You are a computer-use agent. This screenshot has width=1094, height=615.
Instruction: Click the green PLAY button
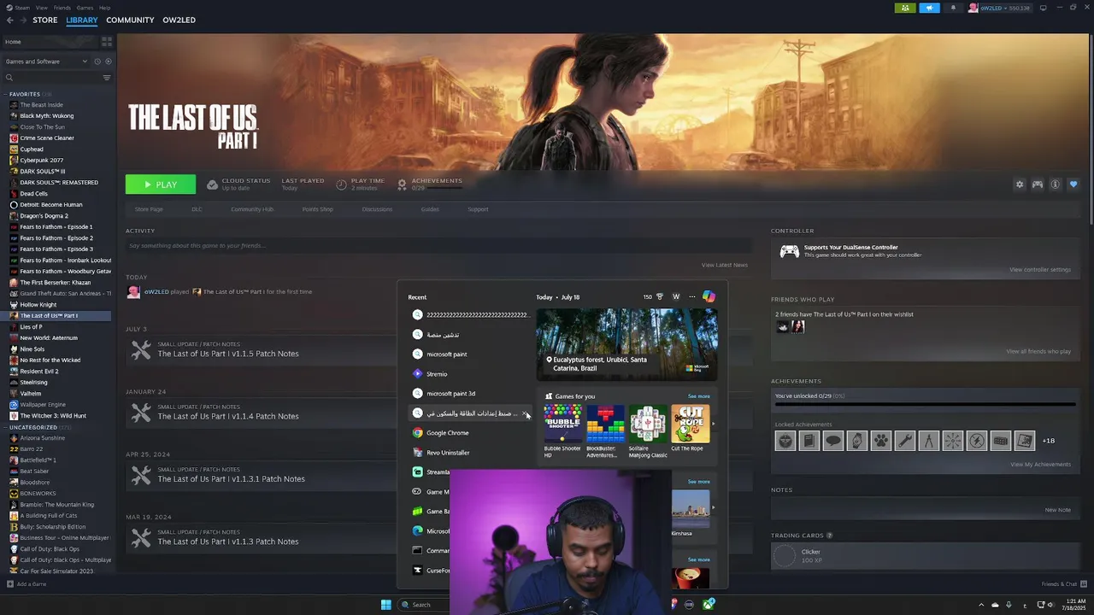click(x=161, y=184)
